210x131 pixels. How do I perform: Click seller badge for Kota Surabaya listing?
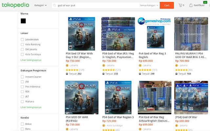coord(104,125)
